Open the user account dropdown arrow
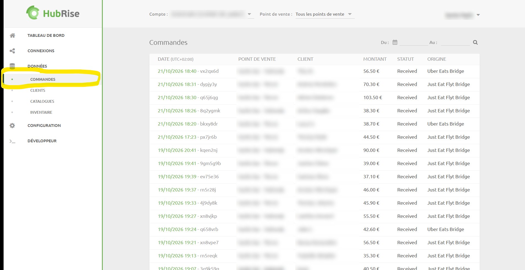Viewport: 525px width, 270px height. (478, 15)
